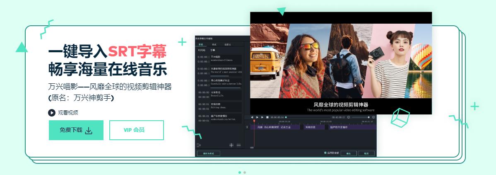496x175 pixels.
Task: Add a new subtitle with the plus icon
Action: [231, 145]
